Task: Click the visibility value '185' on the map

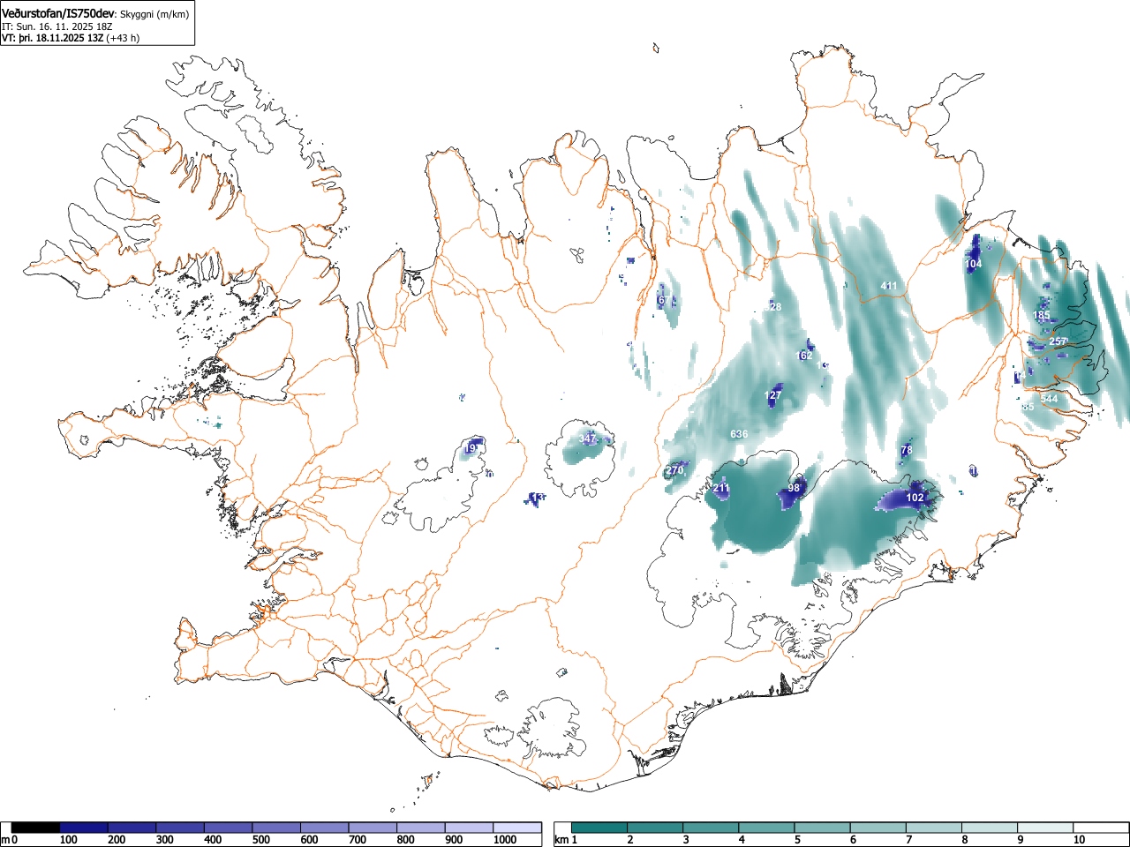Action: click(x=1042, y=315)
